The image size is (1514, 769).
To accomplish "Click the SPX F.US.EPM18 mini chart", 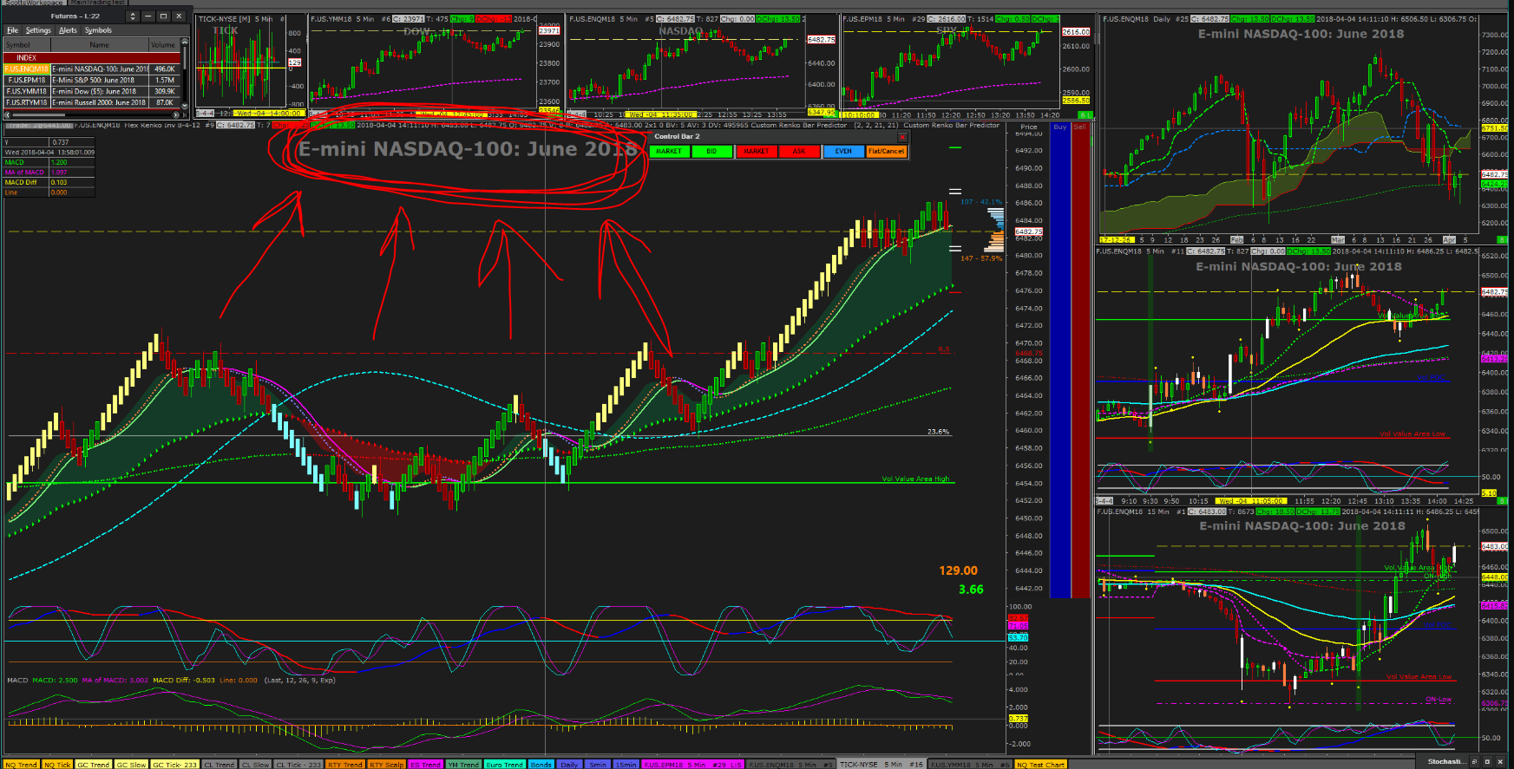I will pos(967,65).
